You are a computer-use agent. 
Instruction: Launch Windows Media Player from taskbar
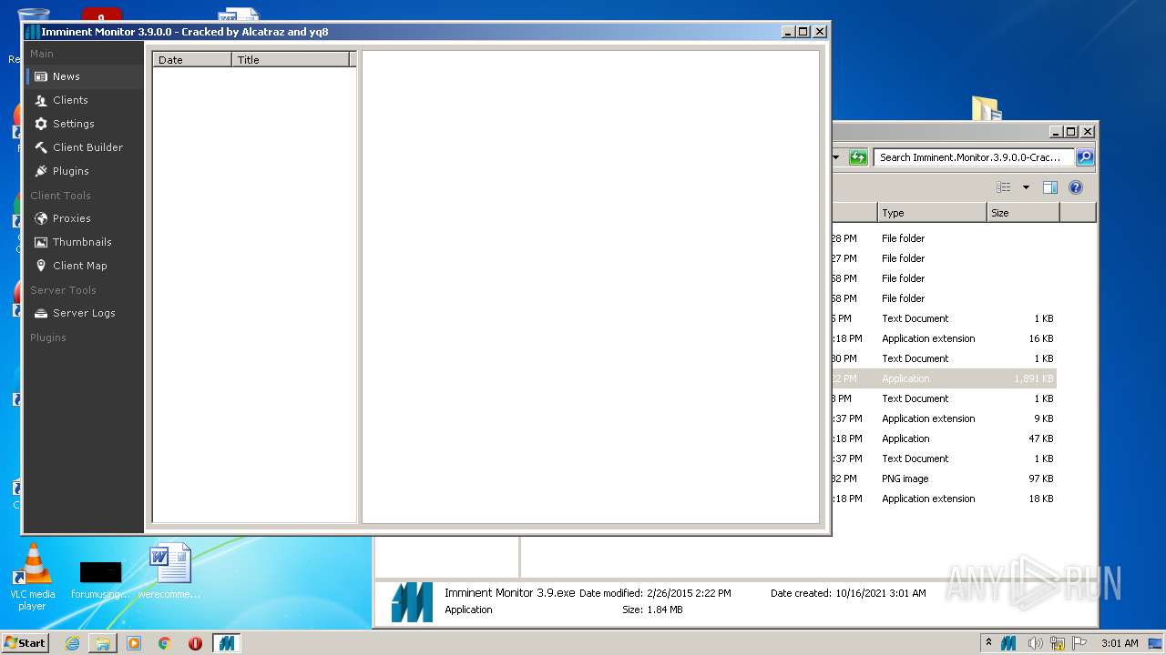pyautogui.click(x=134, y=643)
